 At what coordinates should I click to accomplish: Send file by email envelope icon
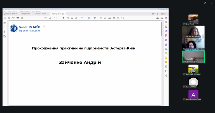point(162,18)
